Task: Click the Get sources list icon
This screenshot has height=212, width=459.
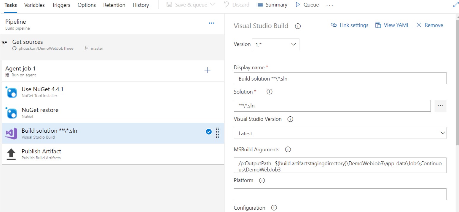Action: [x=4, y=43]
